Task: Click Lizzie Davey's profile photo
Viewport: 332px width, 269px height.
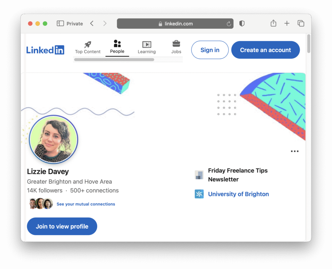Action: point(53,139)
